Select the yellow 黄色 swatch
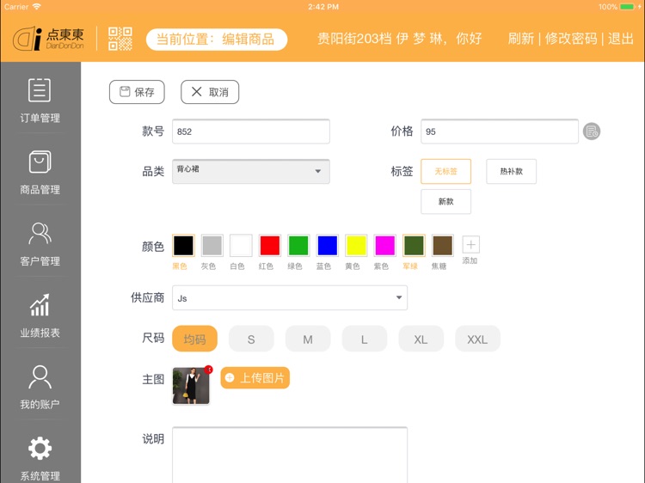 356,246
